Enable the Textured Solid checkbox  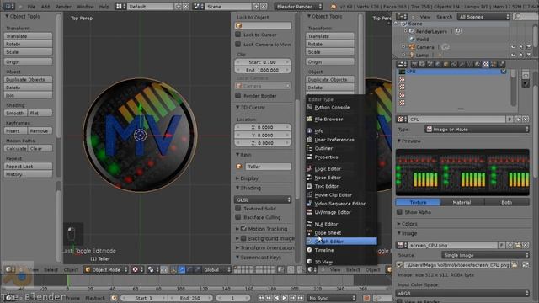pos(237,208)
